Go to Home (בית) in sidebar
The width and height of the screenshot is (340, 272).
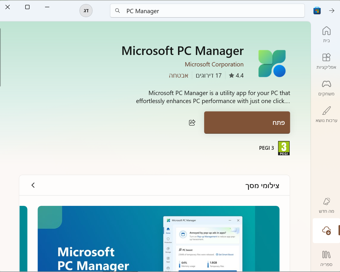click(326, 34)
